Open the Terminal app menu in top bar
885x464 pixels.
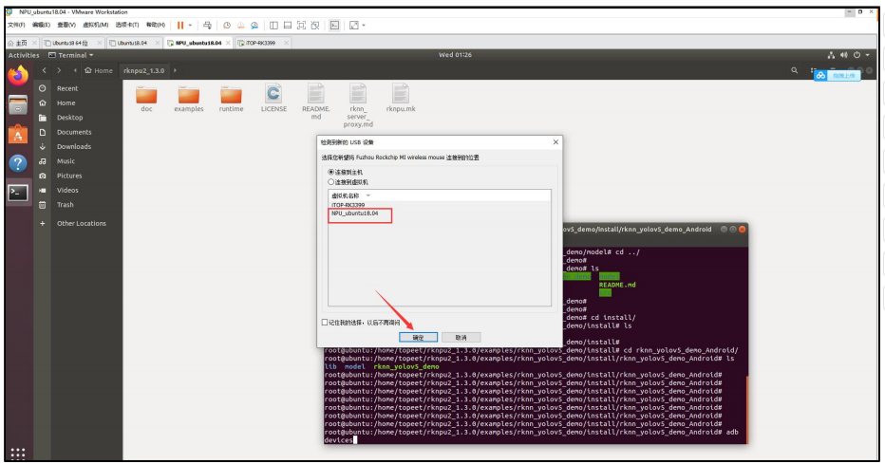(x=71, y=55)
